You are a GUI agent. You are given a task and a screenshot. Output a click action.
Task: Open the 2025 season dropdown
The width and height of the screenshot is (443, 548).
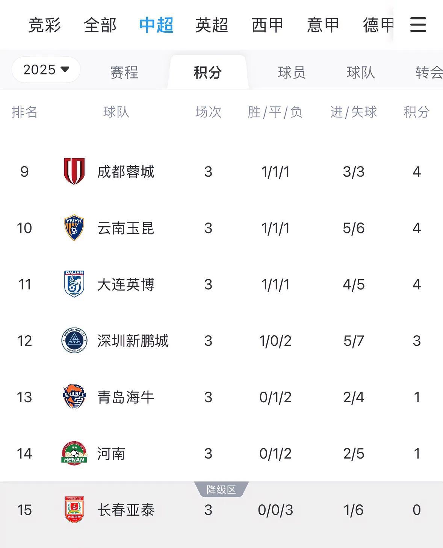point(46,70)
